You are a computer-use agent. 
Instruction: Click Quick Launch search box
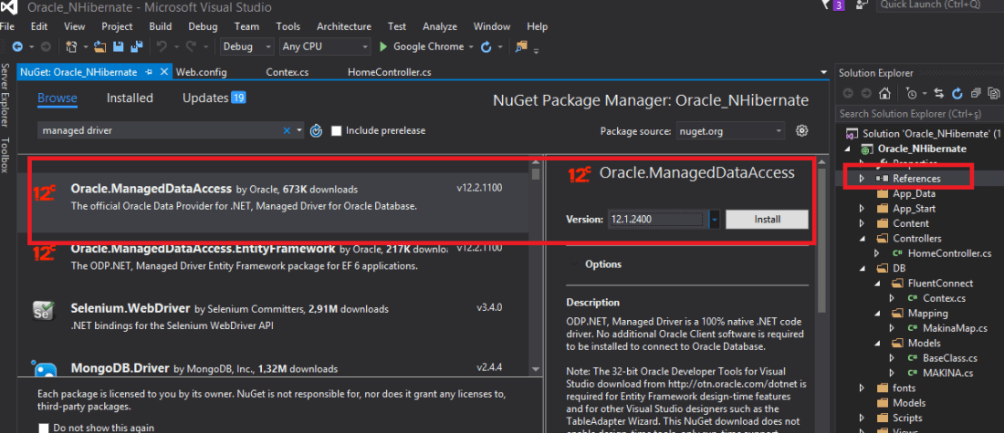(x=940, y=5)
